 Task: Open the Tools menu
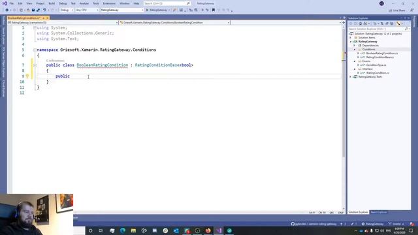click(96, 3)
